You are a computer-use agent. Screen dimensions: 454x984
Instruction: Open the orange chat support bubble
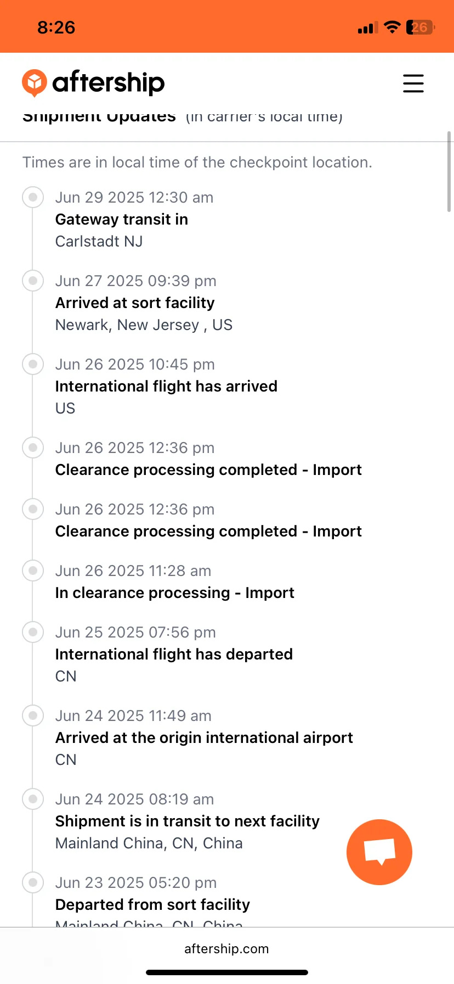click(x=379, y=852)
